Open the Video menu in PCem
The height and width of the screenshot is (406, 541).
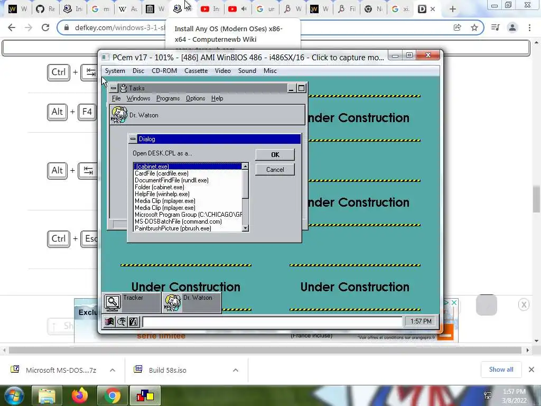222,71
